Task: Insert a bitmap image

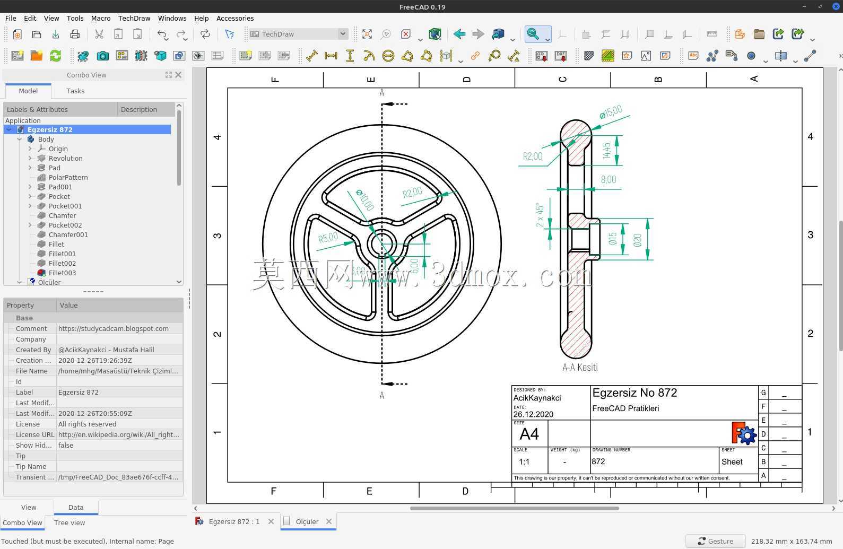Action: point(646,56)
